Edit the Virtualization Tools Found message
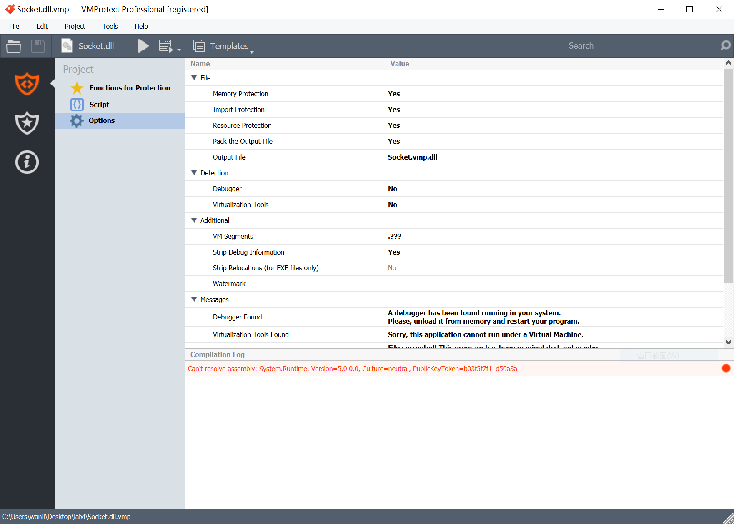 (x=486, y=334)
